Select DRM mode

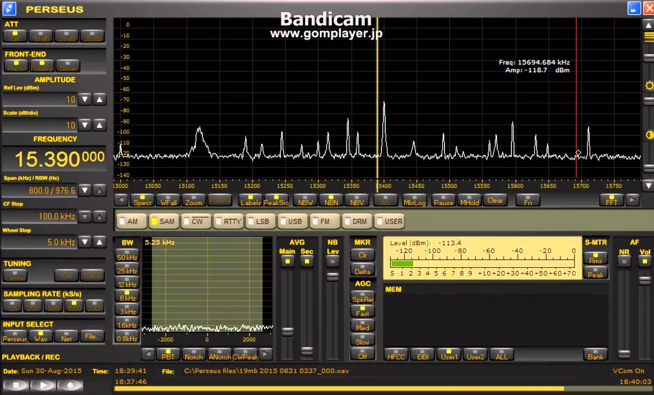(x=357, y=222)
